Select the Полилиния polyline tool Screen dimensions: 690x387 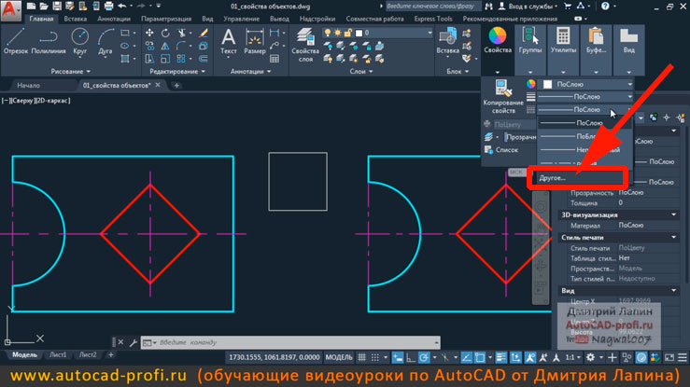click(x=49, y=41)
